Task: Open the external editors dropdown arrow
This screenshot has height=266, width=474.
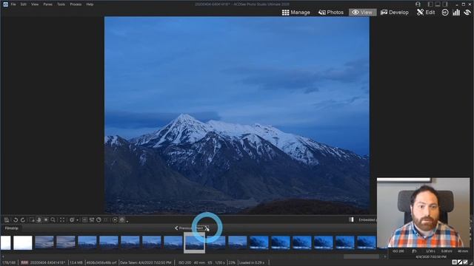Action: pos(77,220)
